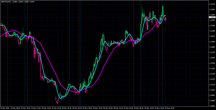Select the current price label 1.22452
The width and height of the screenshot is (216, 110).
(x=212, y=17)
